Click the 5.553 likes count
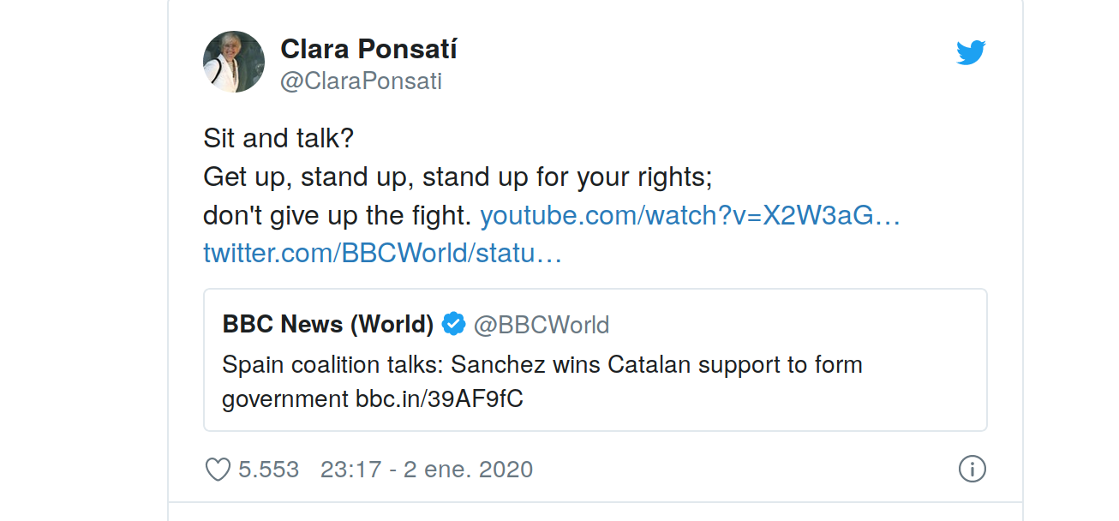Screen dimensions: 1119x521 coord(268,470)
